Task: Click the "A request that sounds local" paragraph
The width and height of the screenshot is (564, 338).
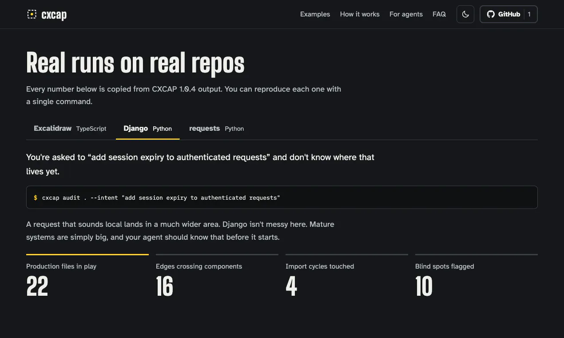Action: 180,230
